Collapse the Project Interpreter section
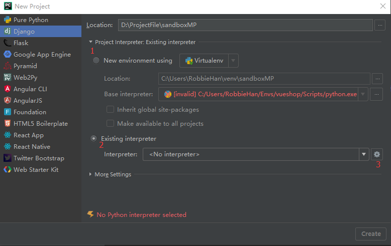 [91, 42]
